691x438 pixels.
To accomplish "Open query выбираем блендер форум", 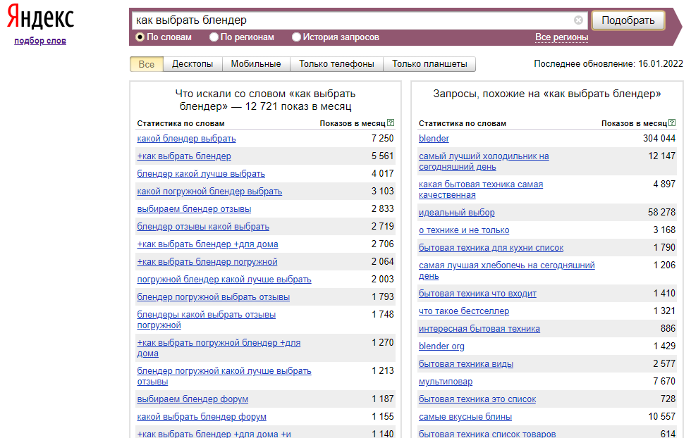I will coord(192,399).
